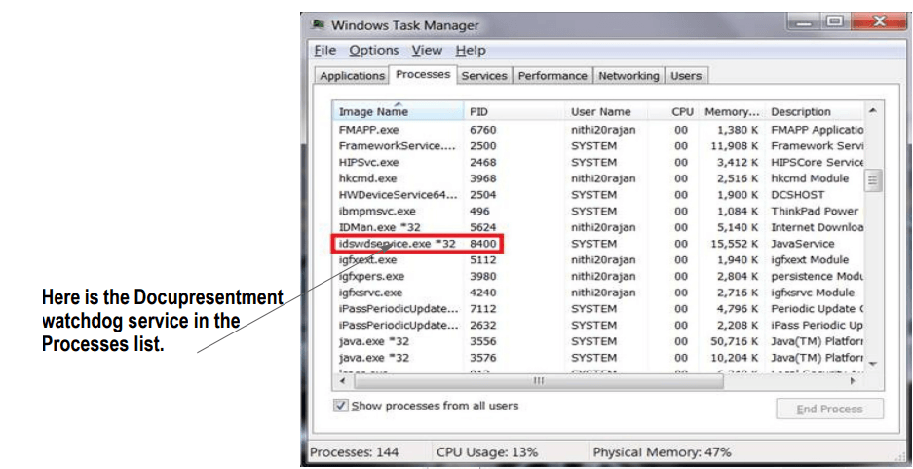The height and width of the screenshot is (469, 913).
Task: Select the ibmpmsvc.exe process
Action: 598,211
